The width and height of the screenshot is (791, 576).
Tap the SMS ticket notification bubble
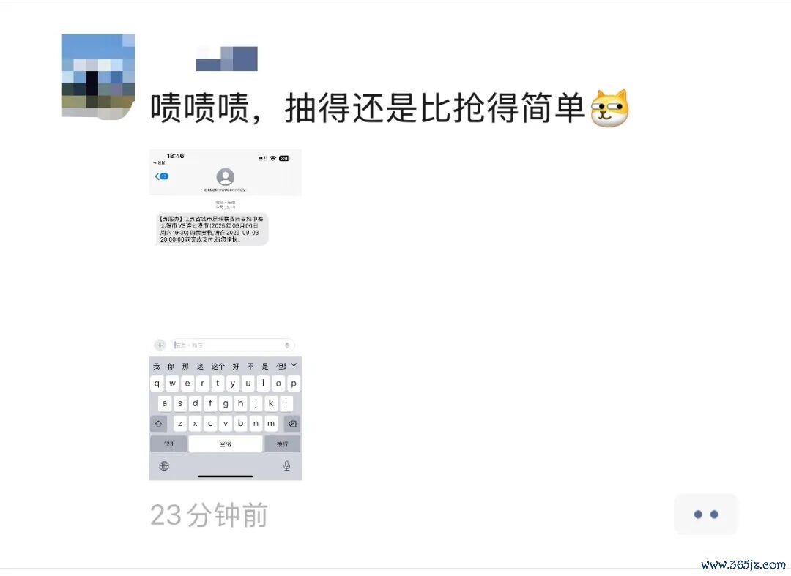click(x=212, y=229)
